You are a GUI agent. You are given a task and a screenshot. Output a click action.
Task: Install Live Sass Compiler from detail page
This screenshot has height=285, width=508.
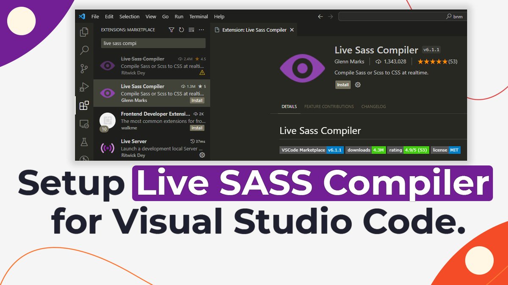click(343, 85)
